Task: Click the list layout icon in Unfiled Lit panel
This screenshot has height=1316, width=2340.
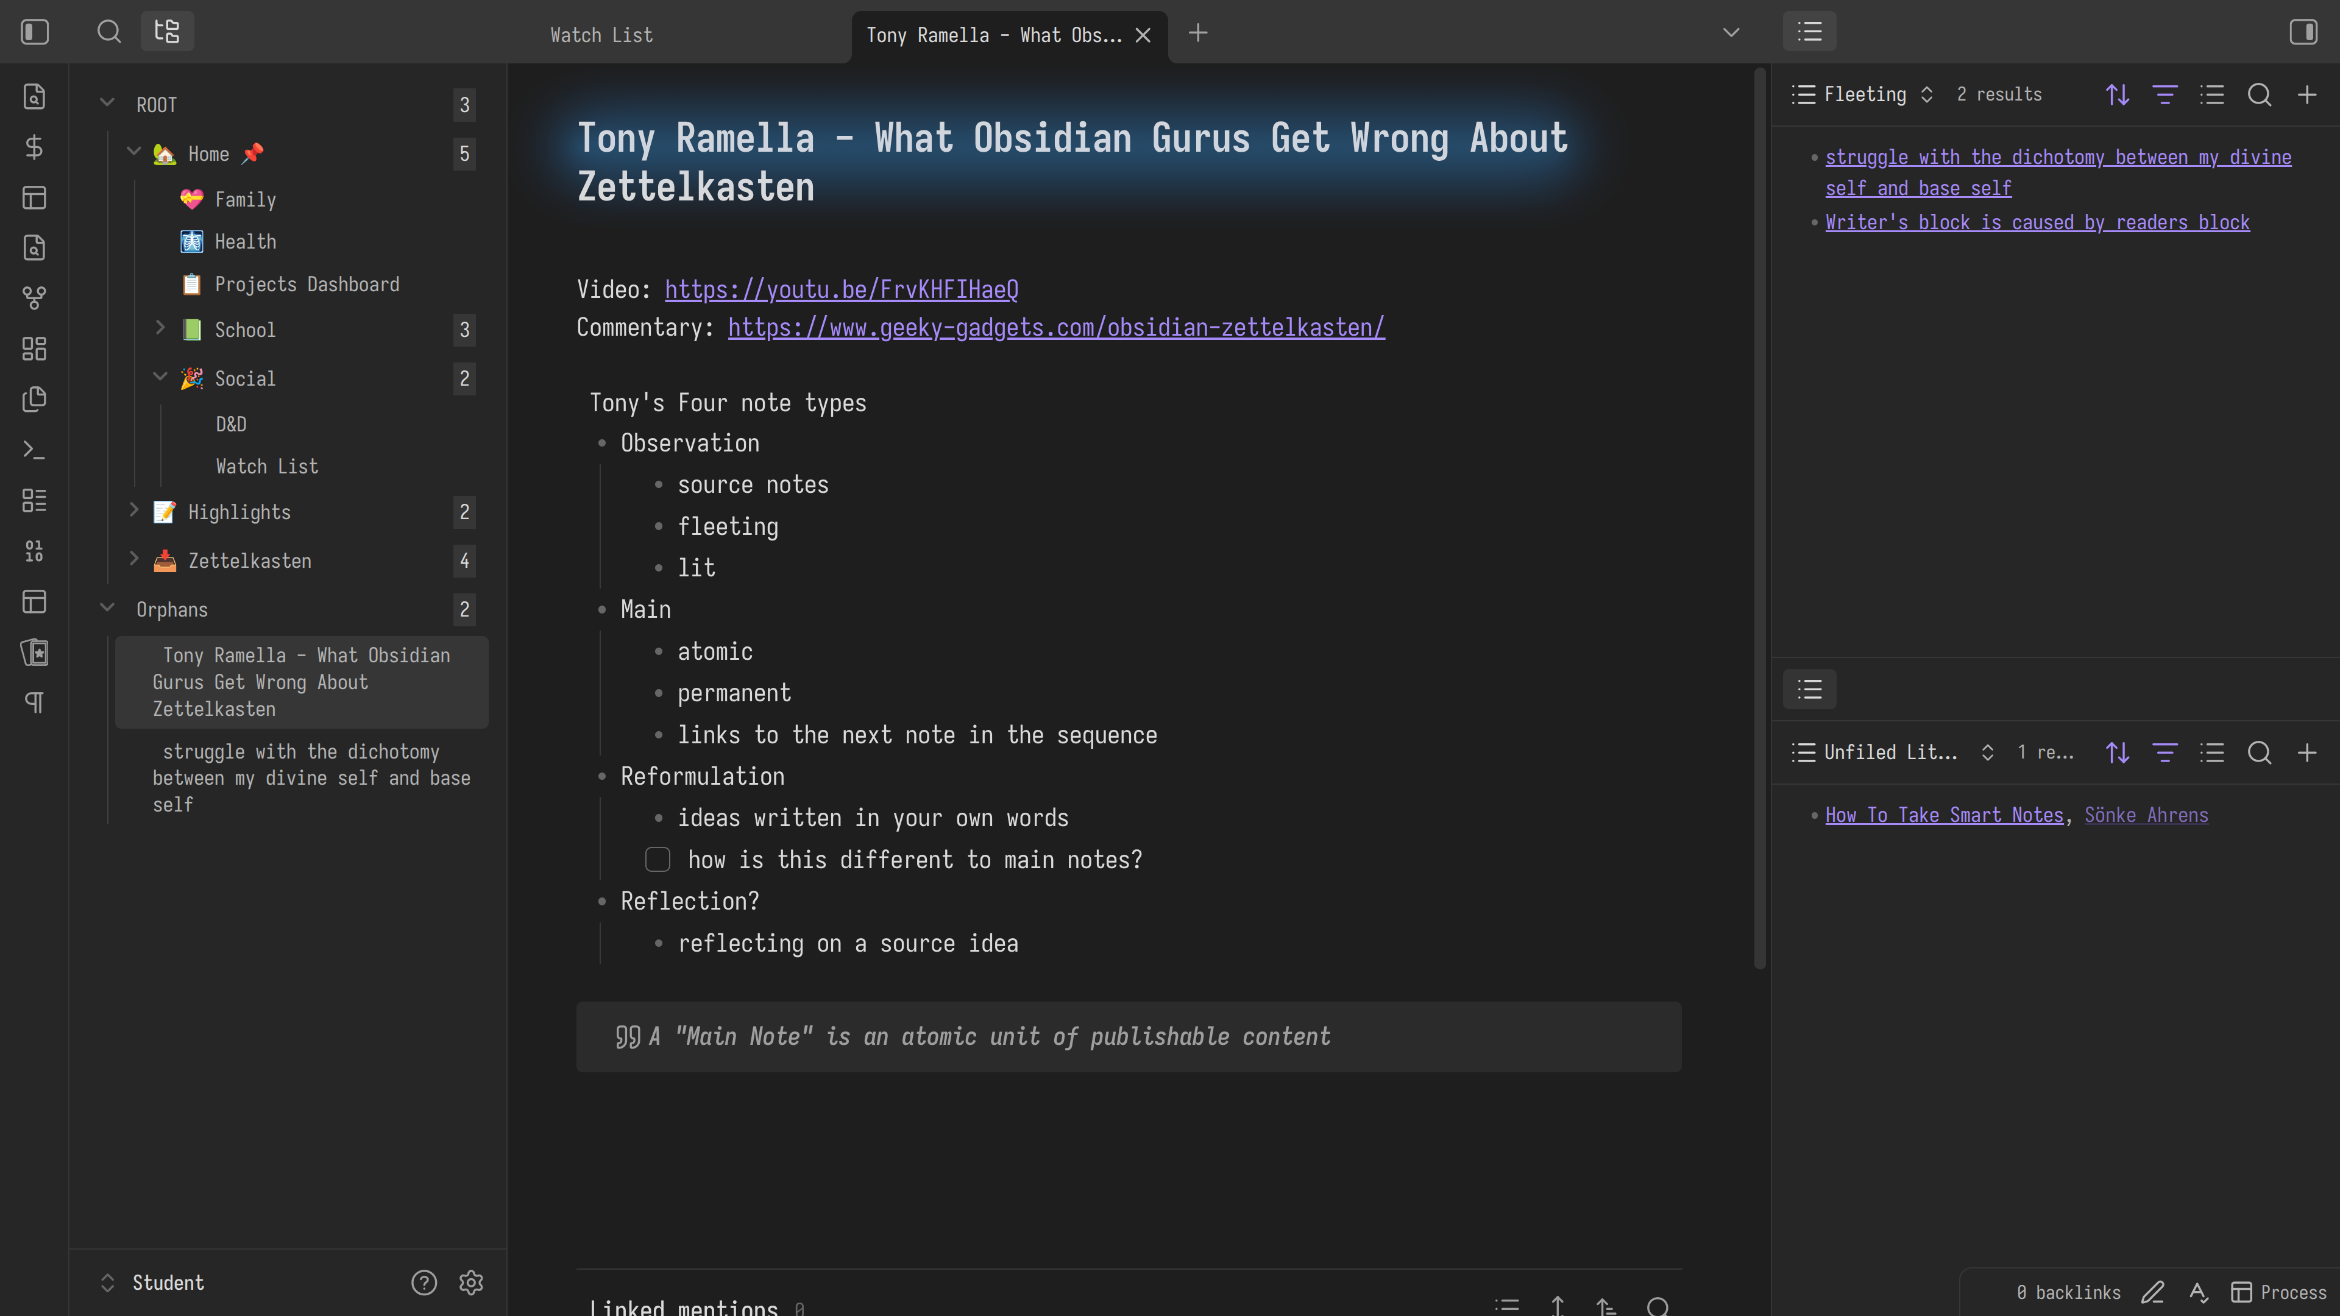Action: (2212, 753)
